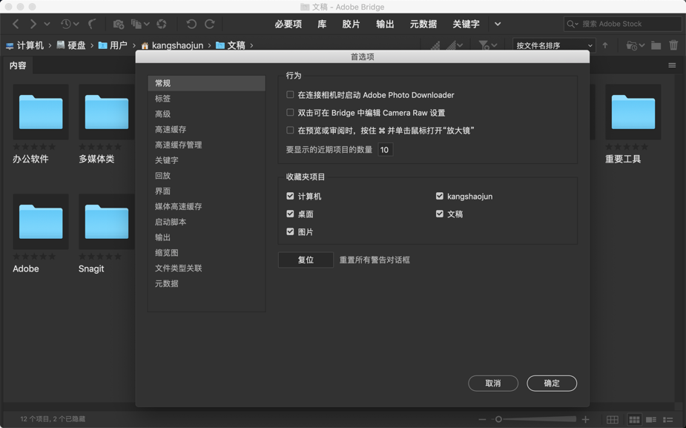Screen dimensions: 686x428
Task: Select 界面 in preferences list
Action: click(x=206, y=191)
